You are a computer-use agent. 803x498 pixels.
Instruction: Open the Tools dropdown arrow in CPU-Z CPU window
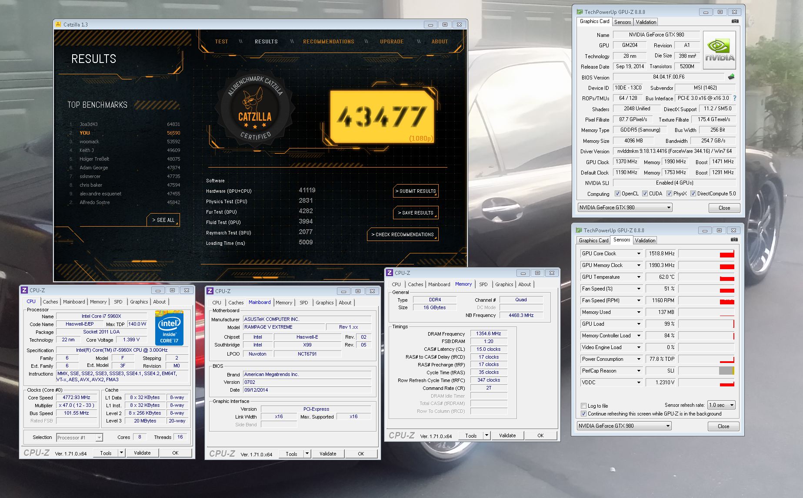(x=121, y=453)
